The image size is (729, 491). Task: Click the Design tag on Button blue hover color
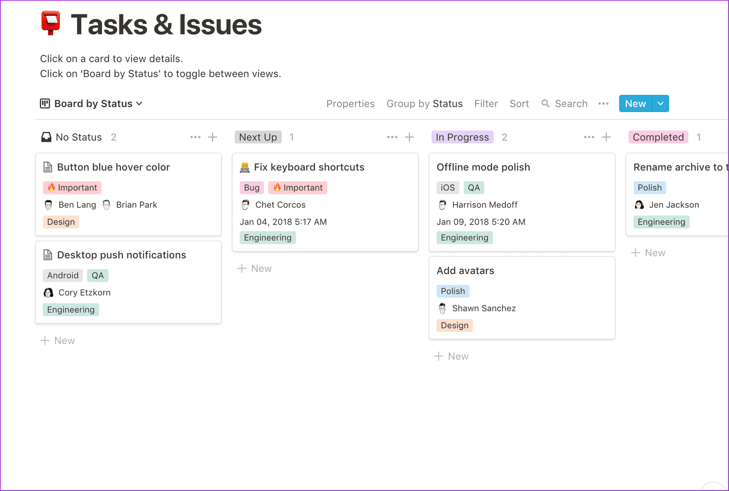pos(61,222)
